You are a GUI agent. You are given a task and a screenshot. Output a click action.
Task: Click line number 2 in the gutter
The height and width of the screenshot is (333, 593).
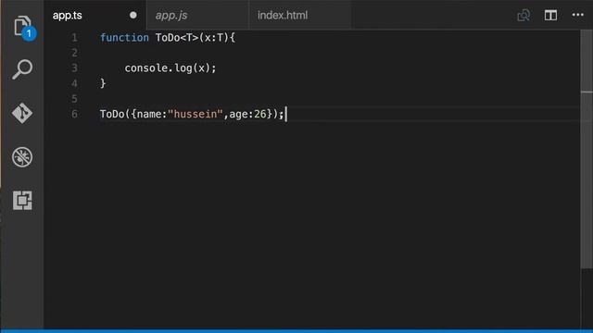click(74, 53)
